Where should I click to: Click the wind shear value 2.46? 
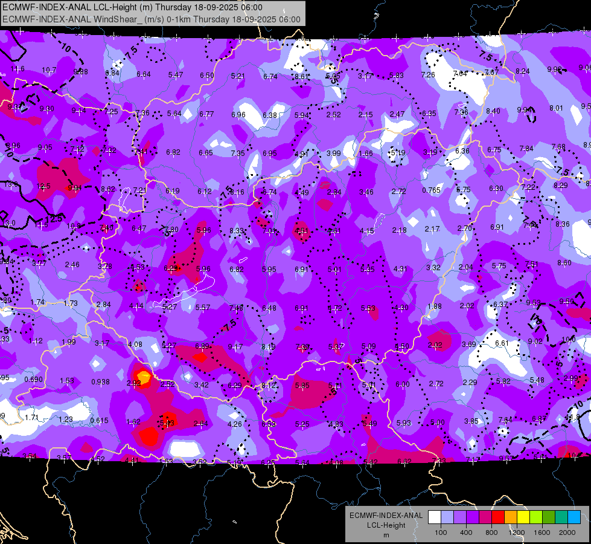(72, 264)
